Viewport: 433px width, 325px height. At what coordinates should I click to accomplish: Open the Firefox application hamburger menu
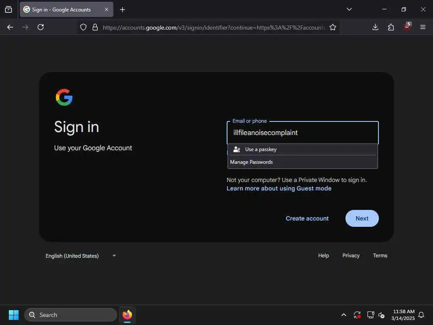(422, 27)
